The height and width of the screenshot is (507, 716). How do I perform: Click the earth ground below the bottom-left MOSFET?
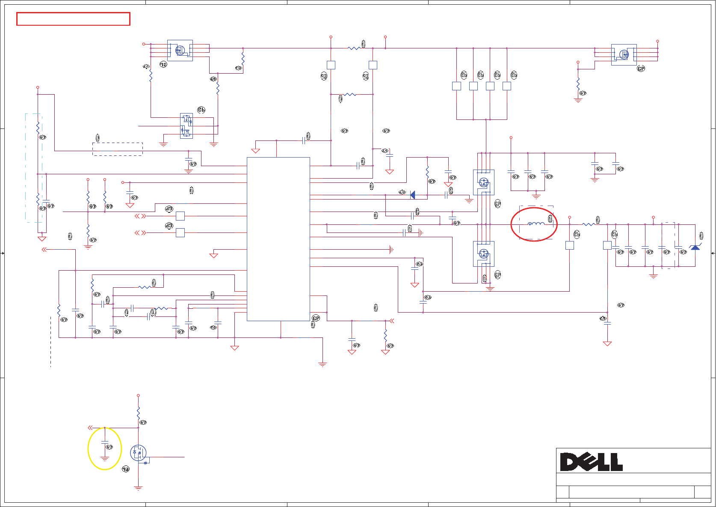138,488
